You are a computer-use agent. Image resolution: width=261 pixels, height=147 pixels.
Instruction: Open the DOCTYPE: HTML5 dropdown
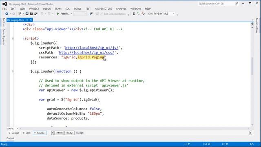pyautogui.click(x=174, y=13)
